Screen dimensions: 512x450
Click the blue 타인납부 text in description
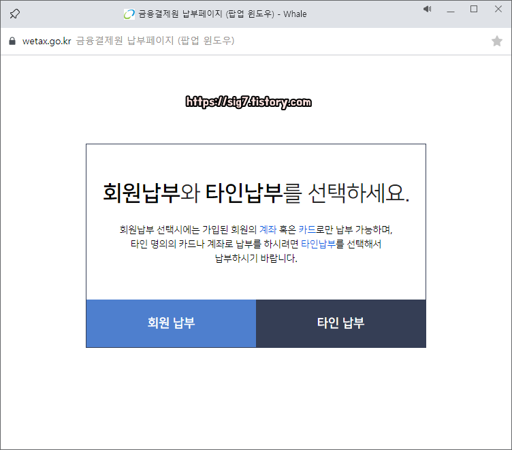click(x=318, y=244)
